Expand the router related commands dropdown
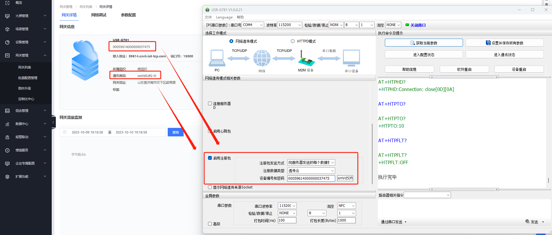The image size is (552, 235). (427, 195)
